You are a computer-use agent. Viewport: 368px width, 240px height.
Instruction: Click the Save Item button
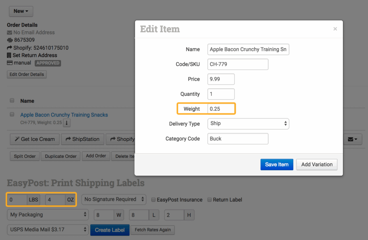click(276, 165)
